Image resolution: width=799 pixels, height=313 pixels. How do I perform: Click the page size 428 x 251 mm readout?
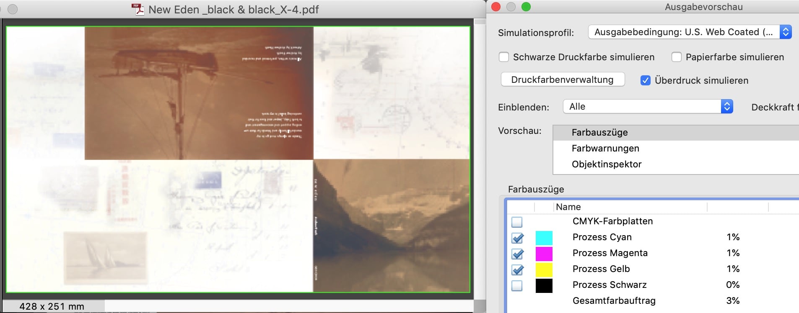(52, 306)
